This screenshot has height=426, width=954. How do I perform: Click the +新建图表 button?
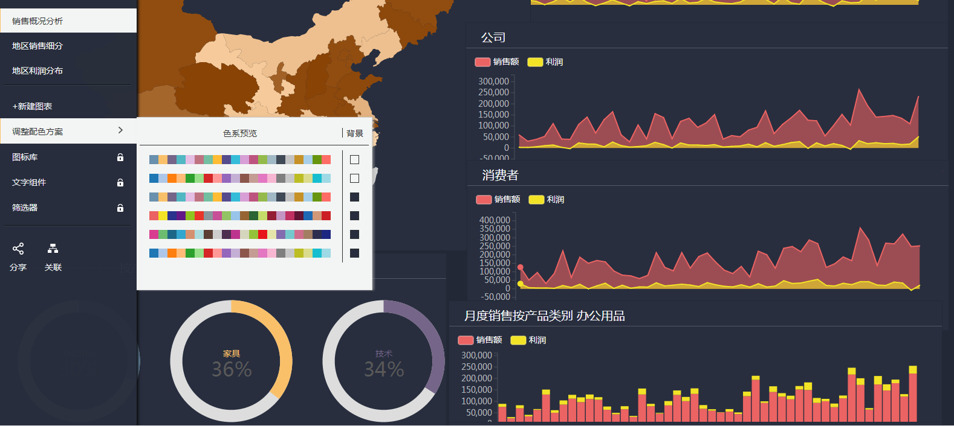point(33,106)
